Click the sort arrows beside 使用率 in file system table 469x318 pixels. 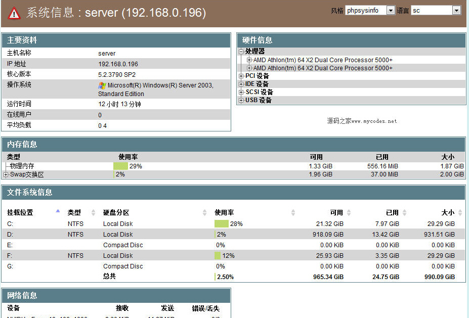pyautogui.click(x=293, y=213)
